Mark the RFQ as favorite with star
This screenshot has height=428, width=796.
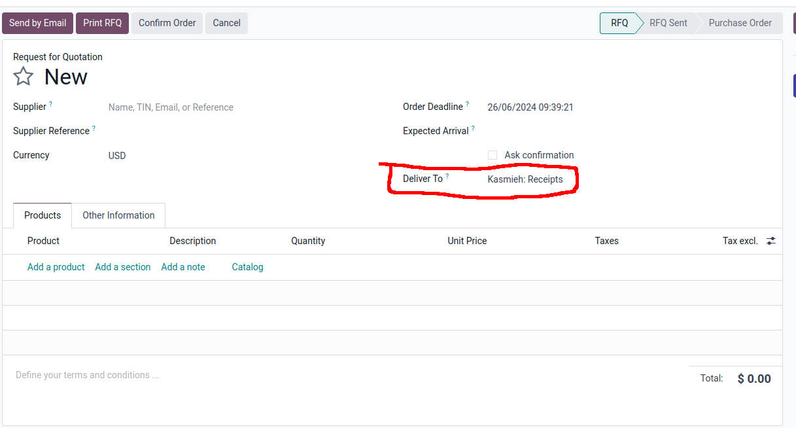pyautogui.click(x=24, y=77)
